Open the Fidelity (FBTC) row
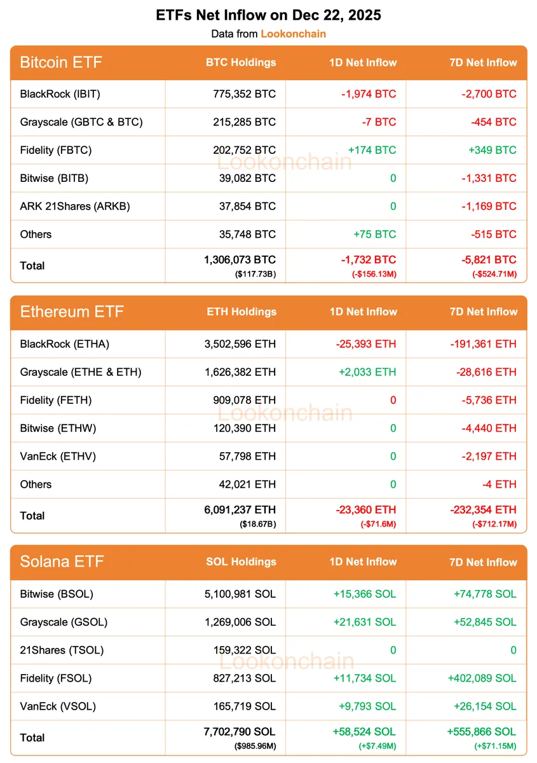 click(56, 150)
